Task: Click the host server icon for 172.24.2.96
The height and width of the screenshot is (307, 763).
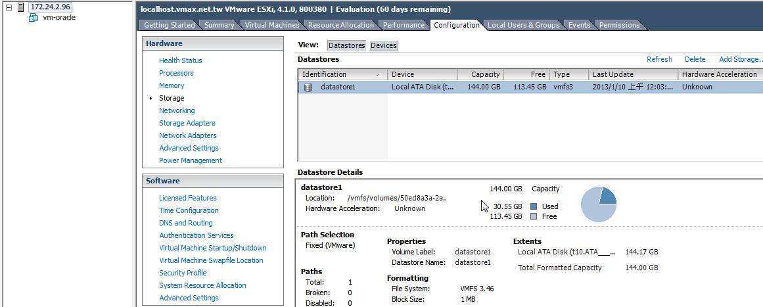Action: (20, 7)
